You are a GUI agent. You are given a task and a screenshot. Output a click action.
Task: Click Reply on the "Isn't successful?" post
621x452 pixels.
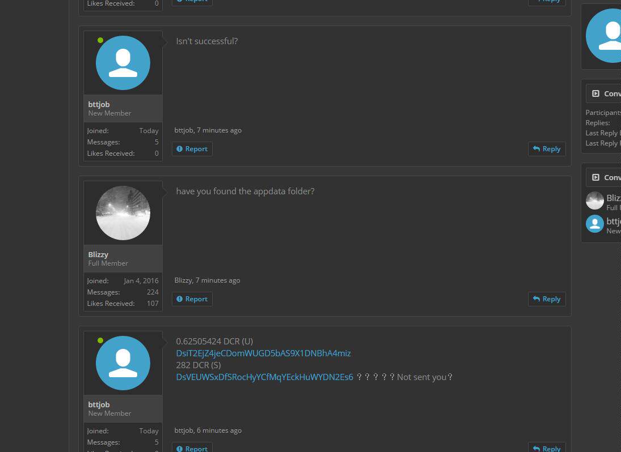click(x=547, y=149)
